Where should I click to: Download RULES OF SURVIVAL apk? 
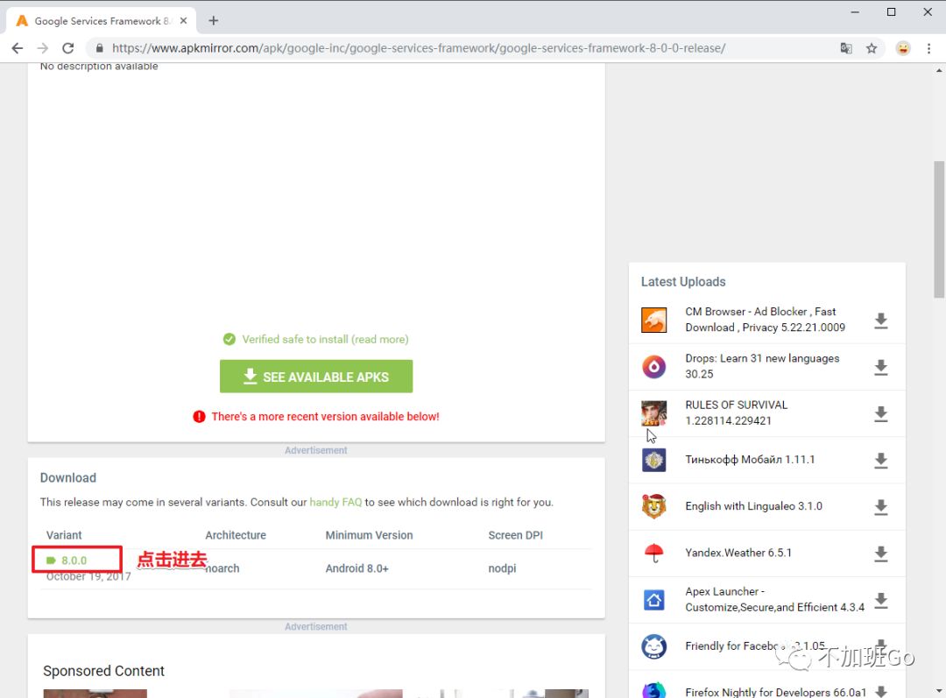click(881, 413)
